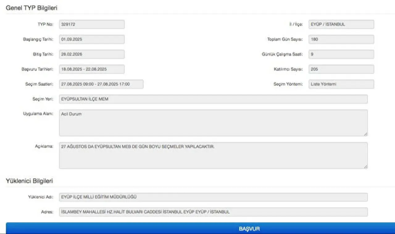
Task: Click the TYP No field
Action: click(x=92, y=25)
